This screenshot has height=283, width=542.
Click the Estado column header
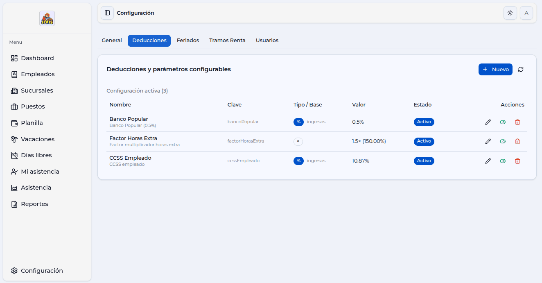(x=422, y=105)
